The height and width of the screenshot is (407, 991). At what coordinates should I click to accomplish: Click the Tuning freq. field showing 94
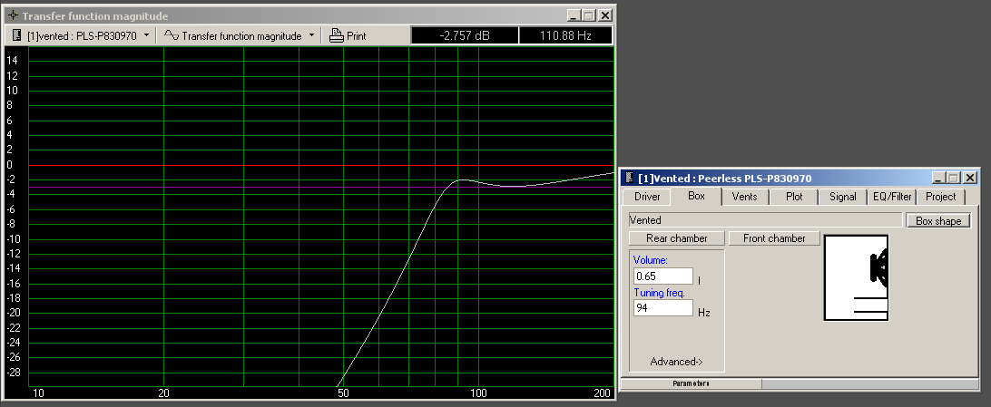pos(663,308)
